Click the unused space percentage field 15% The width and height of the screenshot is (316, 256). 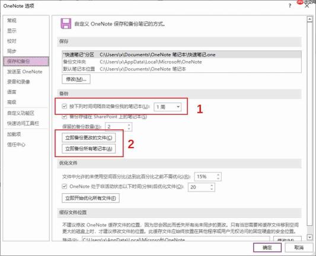[x=205, y=177]
